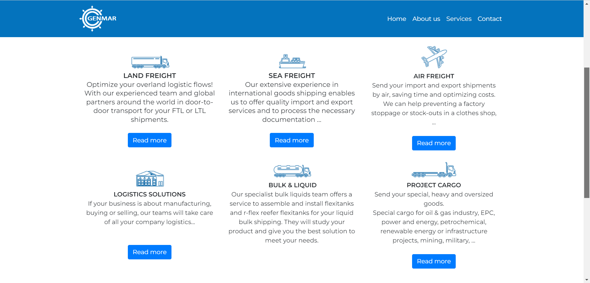Click the BULK & LIQUID heading

292,185
